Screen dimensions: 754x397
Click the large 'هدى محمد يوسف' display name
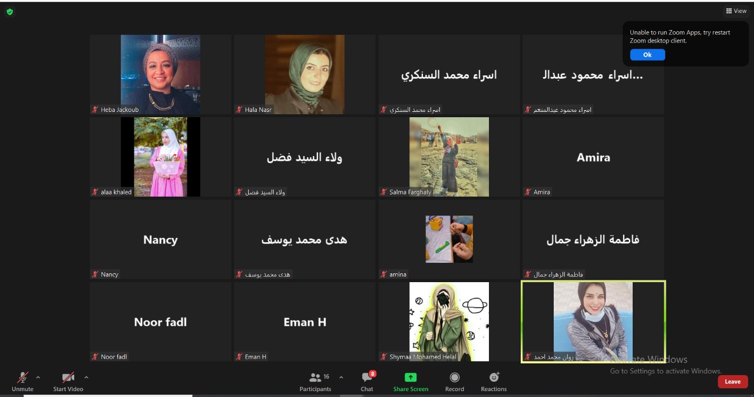click(305, 240)
